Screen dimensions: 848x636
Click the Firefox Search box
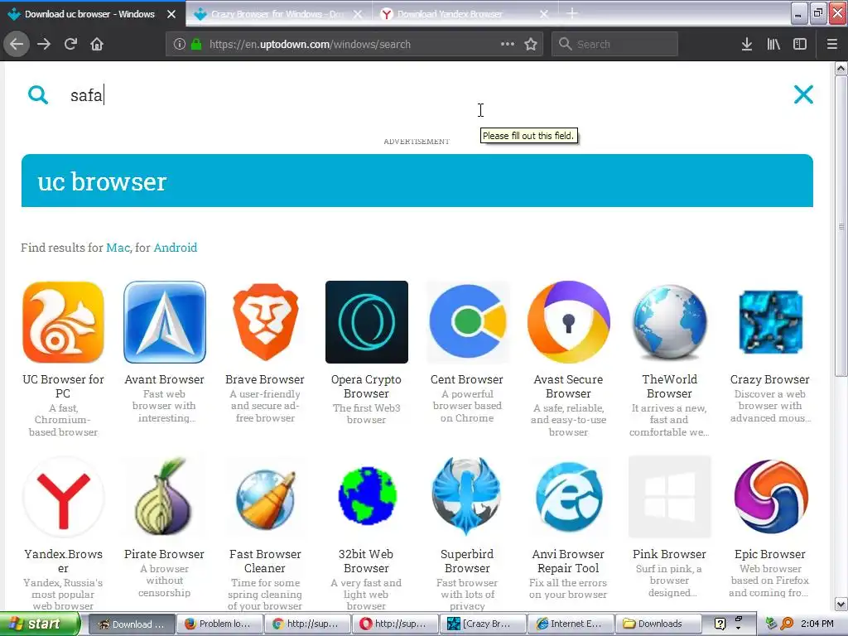[x=614, y=44]
